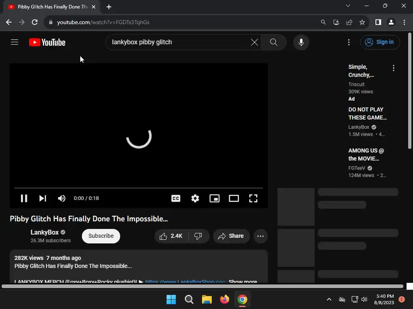Screen dimensions: 413x309
Task: Open the Chrome three-dot menu
Action: pos(404,22)
